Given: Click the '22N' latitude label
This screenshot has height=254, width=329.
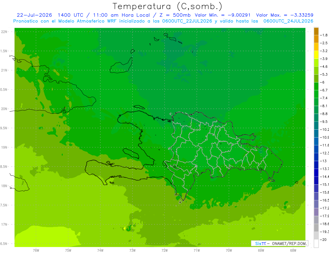Looking at the screenshot, I should (4, 32).
